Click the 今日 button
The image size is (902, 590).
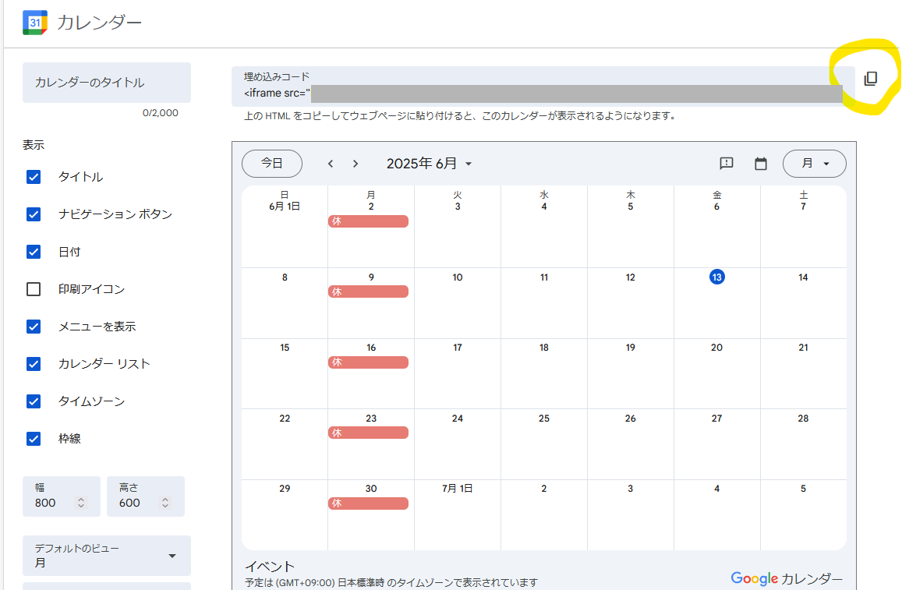click(272, 164)
